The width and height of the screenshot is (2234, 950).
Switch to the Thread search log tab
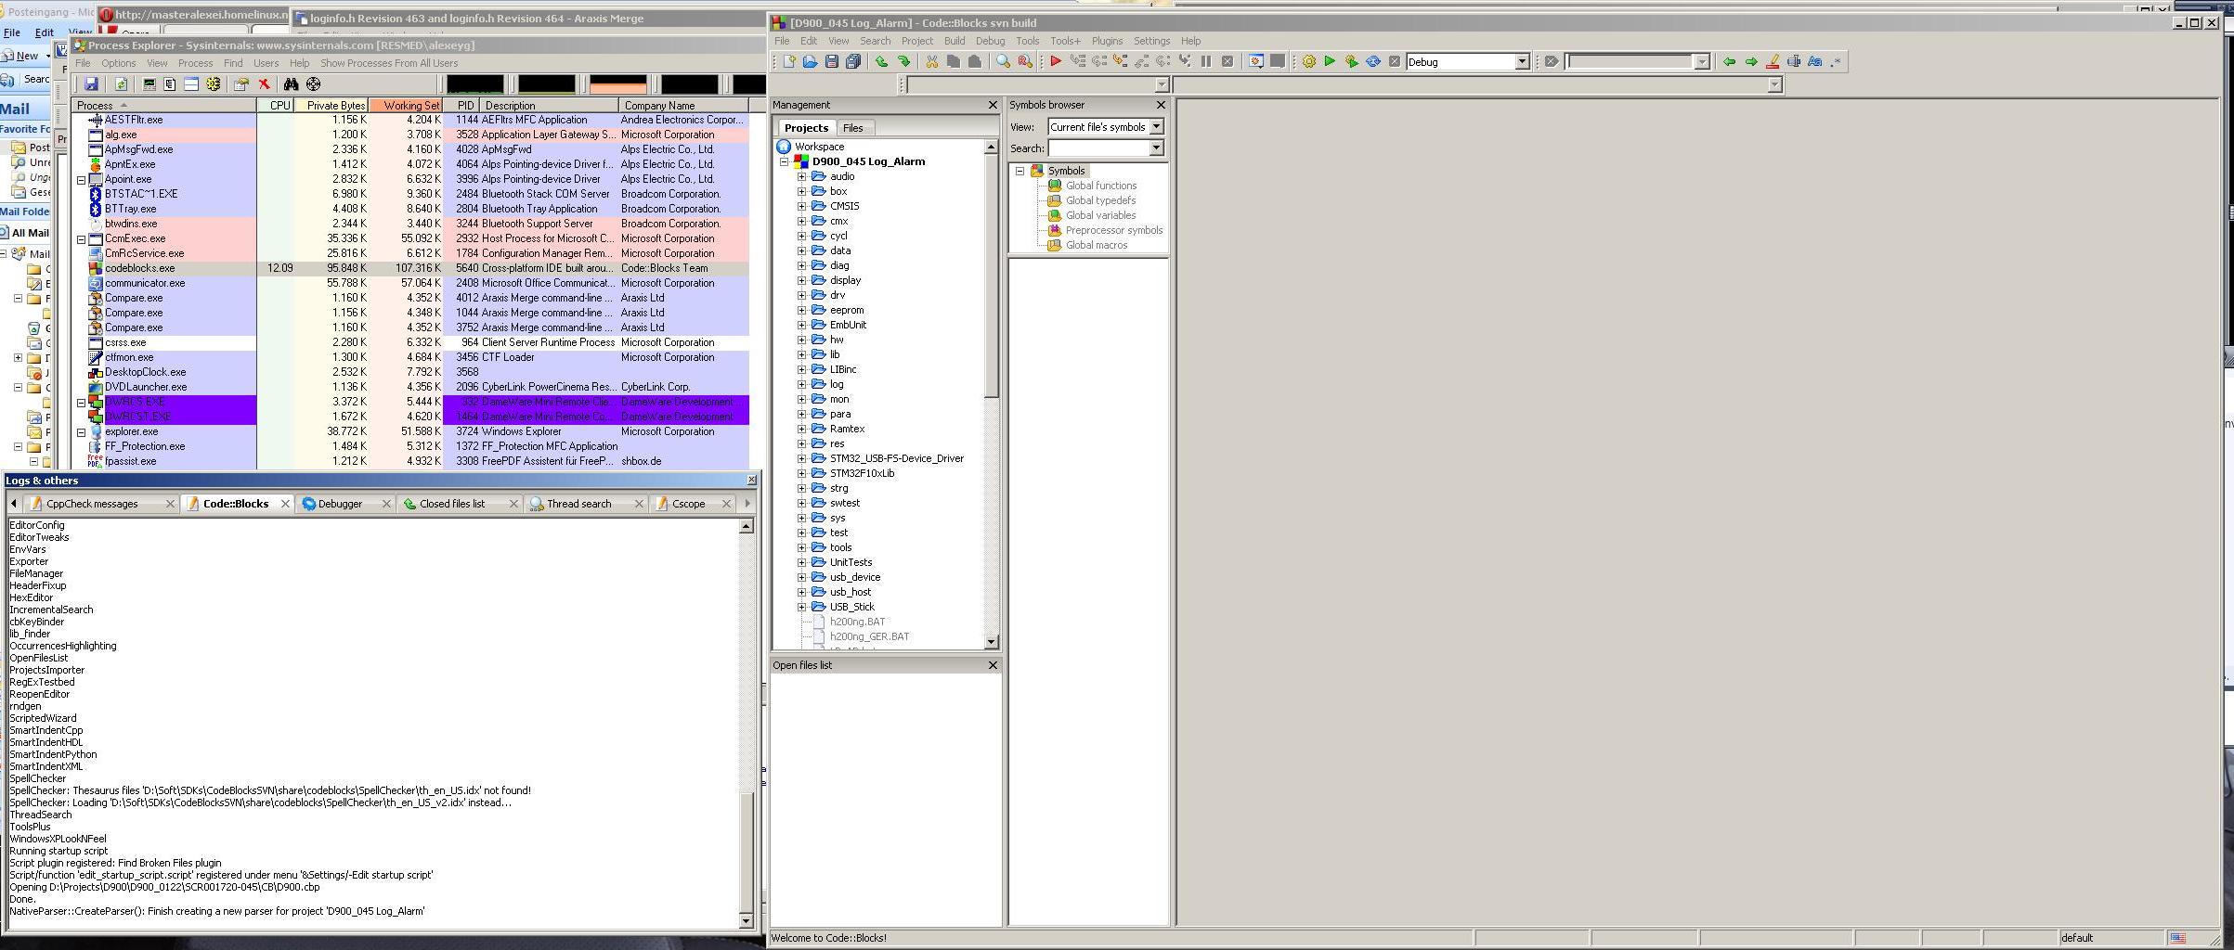click(578, 504)
